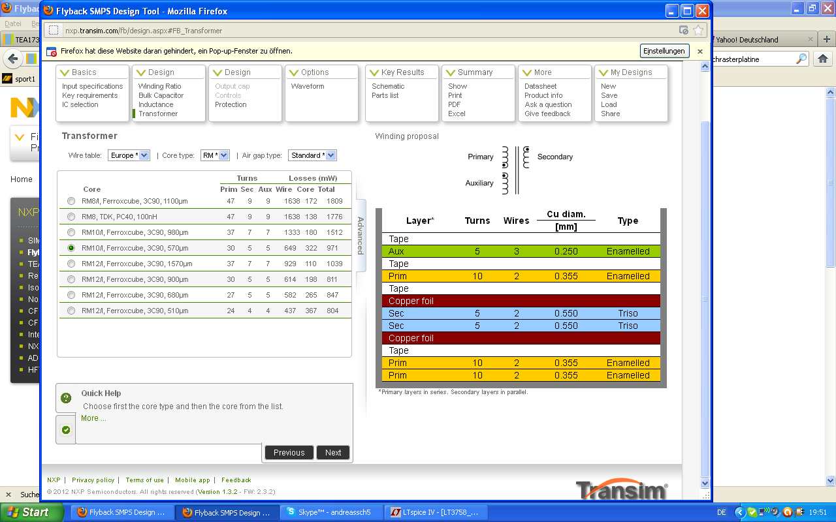Click the DE language indicator in taskbar
Screen dimensions: 836x522
click(x=721, y=512)
